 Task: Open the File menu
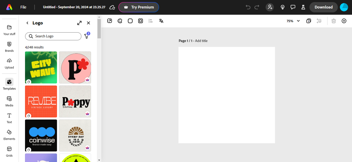click(x=23, y=7)
